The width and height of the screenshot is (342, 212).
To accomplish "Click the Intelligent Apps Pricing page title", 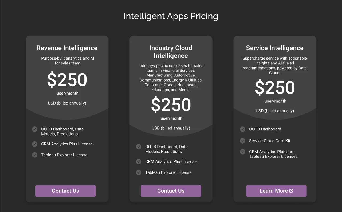I will (171, 16).
